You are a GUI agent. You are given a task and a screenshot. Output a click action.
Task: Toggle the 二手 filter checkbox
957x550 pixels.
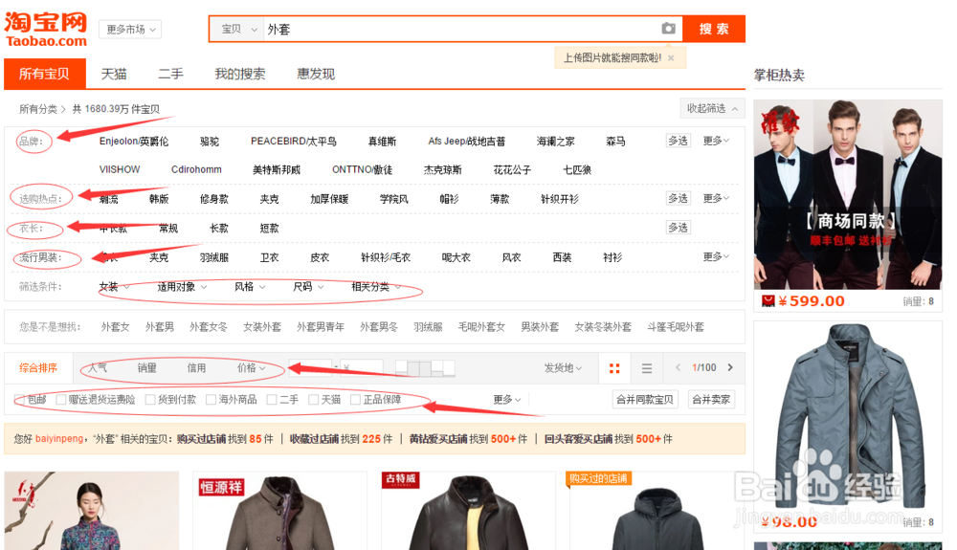click(272, 400)
